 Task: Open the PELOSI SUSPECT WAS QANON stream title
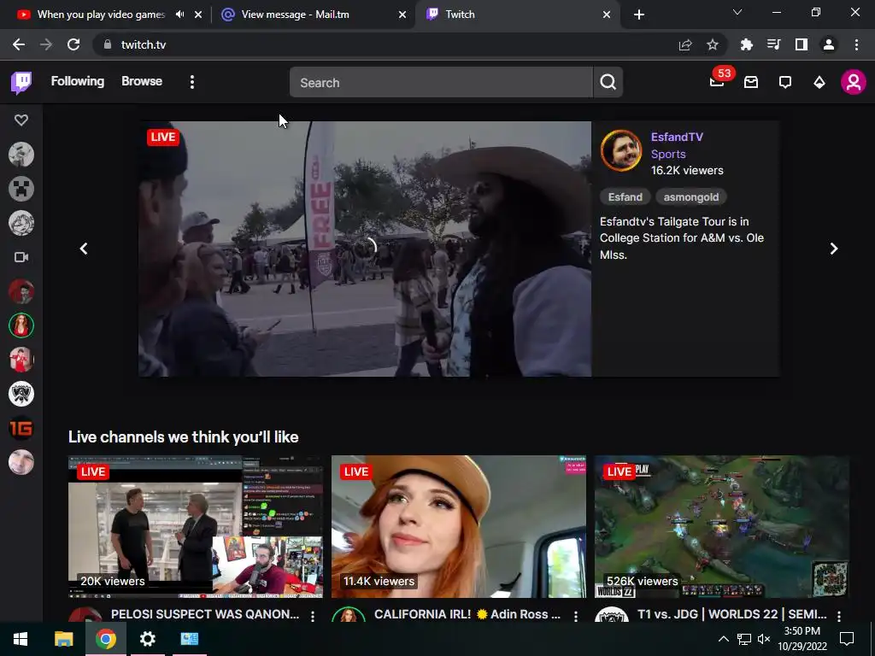tap(205, 614)
